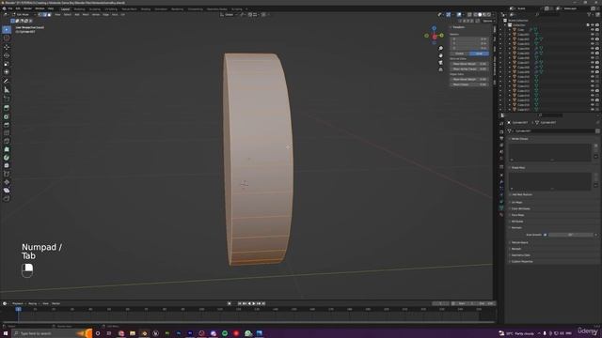Open the Object properties tab
Viewport: 602px width, 338px height.
pyautogui.click(x=501, y=176)
